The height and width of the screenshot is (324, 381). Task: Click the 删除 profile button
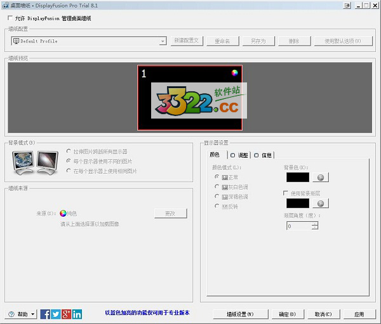coord(294,41)
